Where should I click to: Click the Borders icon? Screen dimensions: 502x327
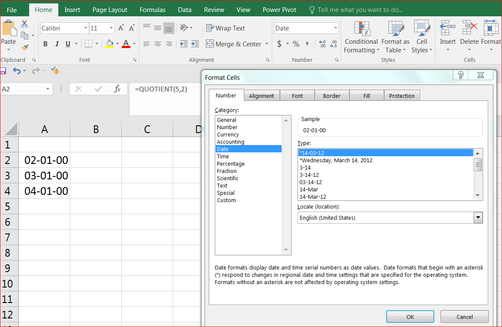88,44
